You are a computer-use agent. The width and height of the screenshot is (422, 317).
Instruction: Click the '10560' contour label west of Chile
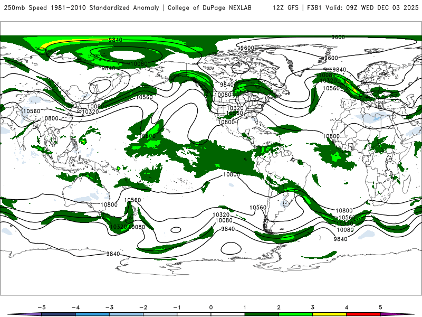click(x=258, y=207)
